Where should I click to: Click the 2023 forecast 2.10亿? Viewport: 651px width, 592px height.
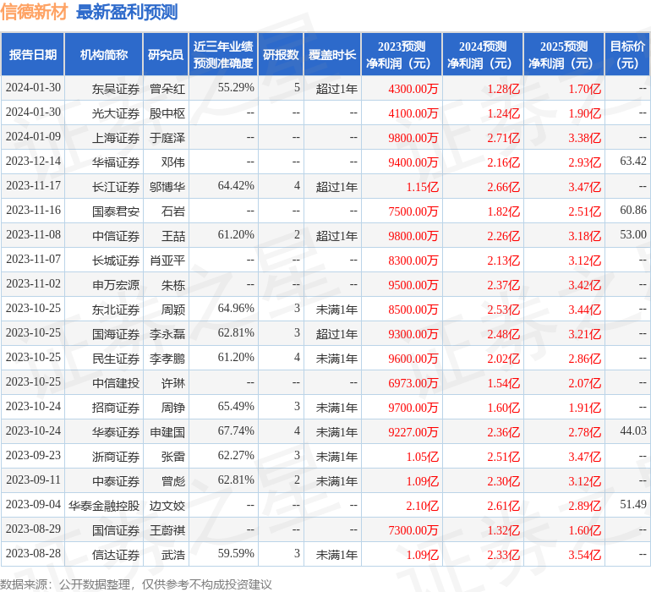422,505
